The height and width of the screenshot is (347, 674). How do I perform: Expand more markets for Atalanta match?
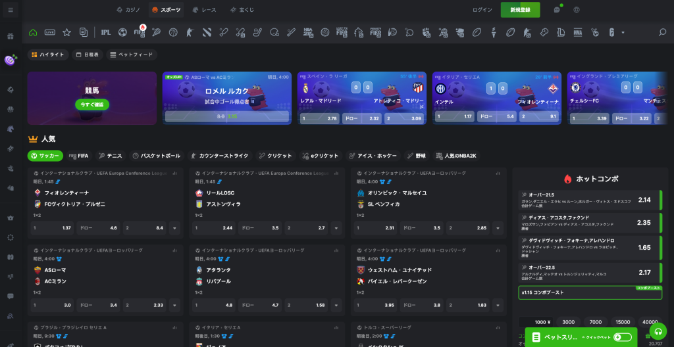(x=336, y=306)
